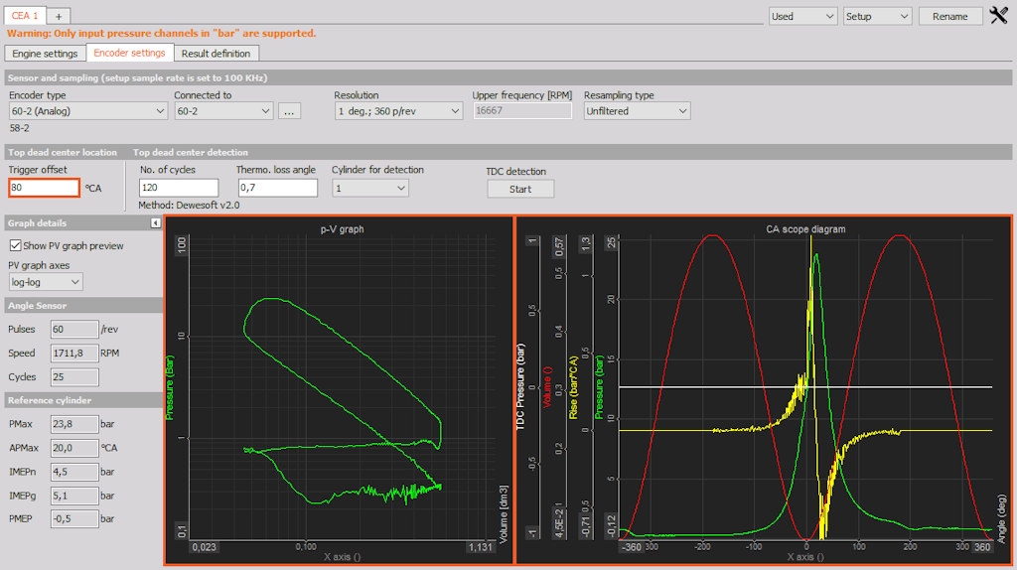Switch to the Engine settings tab
This screenshot has width=1017, height=570.
point(45,54)
